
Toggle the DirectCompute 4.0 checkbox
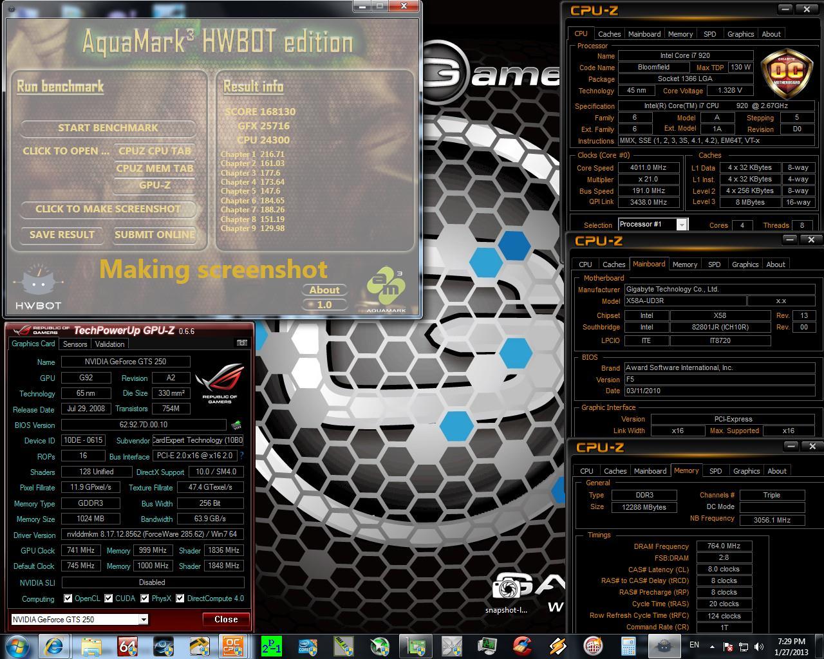[x=180, y=599]
